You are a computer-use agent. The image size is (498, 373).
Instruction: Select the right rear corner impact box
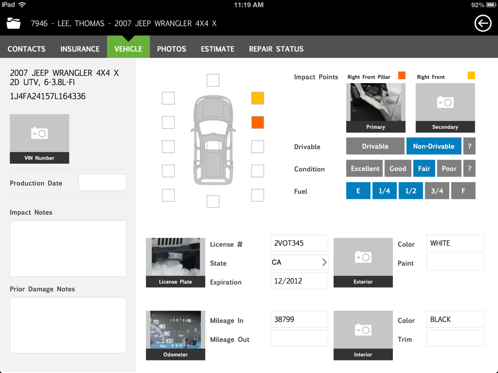point(257,195)
